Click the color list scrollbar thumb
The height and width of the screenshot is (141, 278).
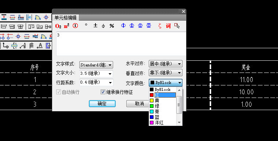tap(179, 105)
